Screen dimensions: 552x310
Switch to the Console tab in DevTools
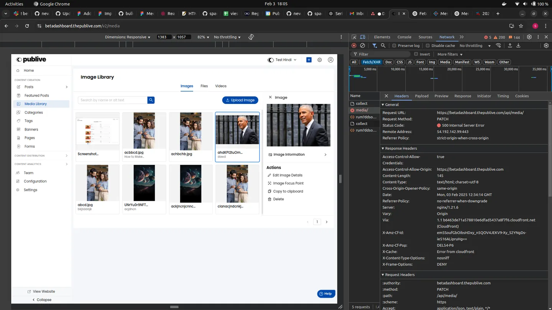[404, 37]
